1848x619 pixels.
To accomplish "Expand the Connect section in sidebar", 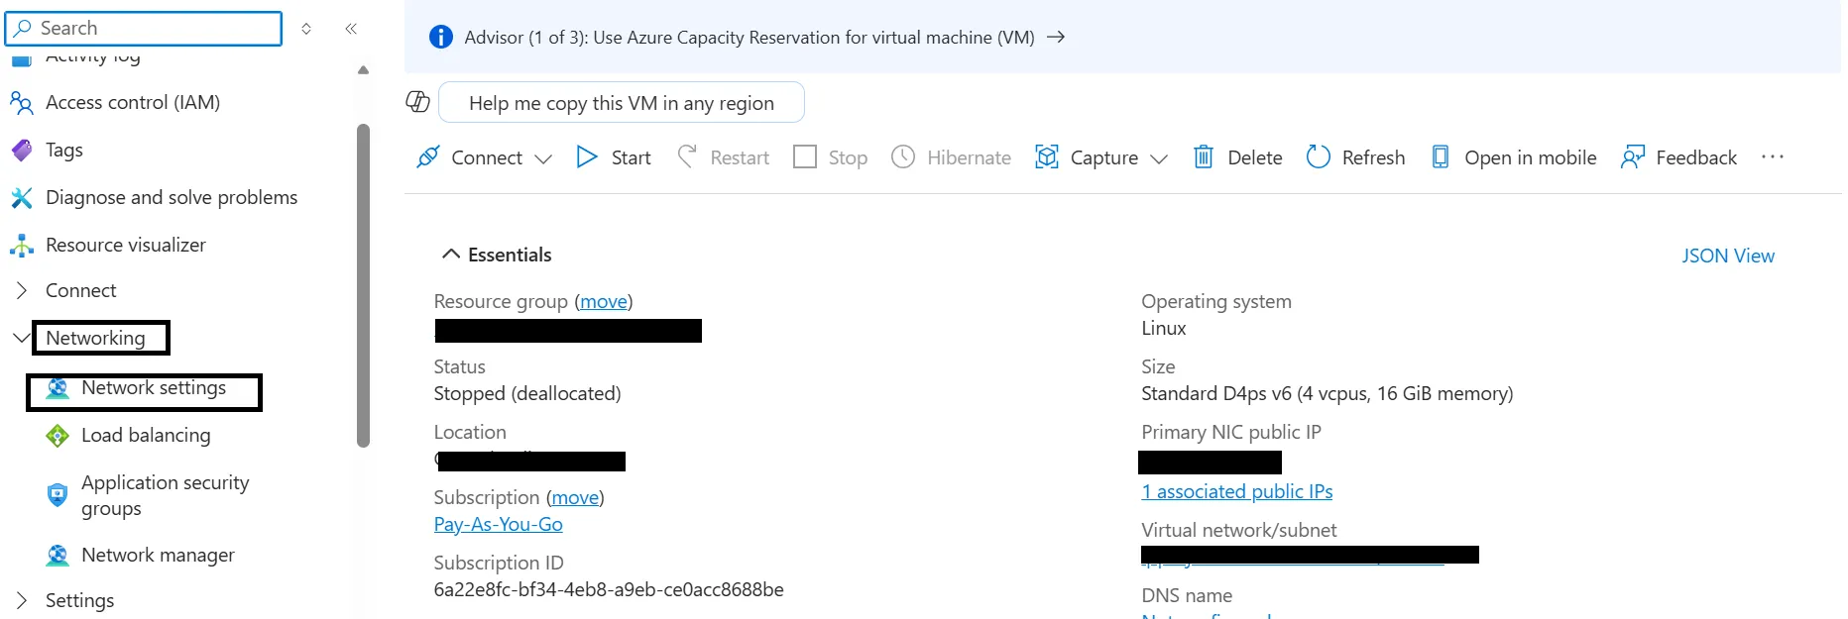I will [x=21, y=290].
